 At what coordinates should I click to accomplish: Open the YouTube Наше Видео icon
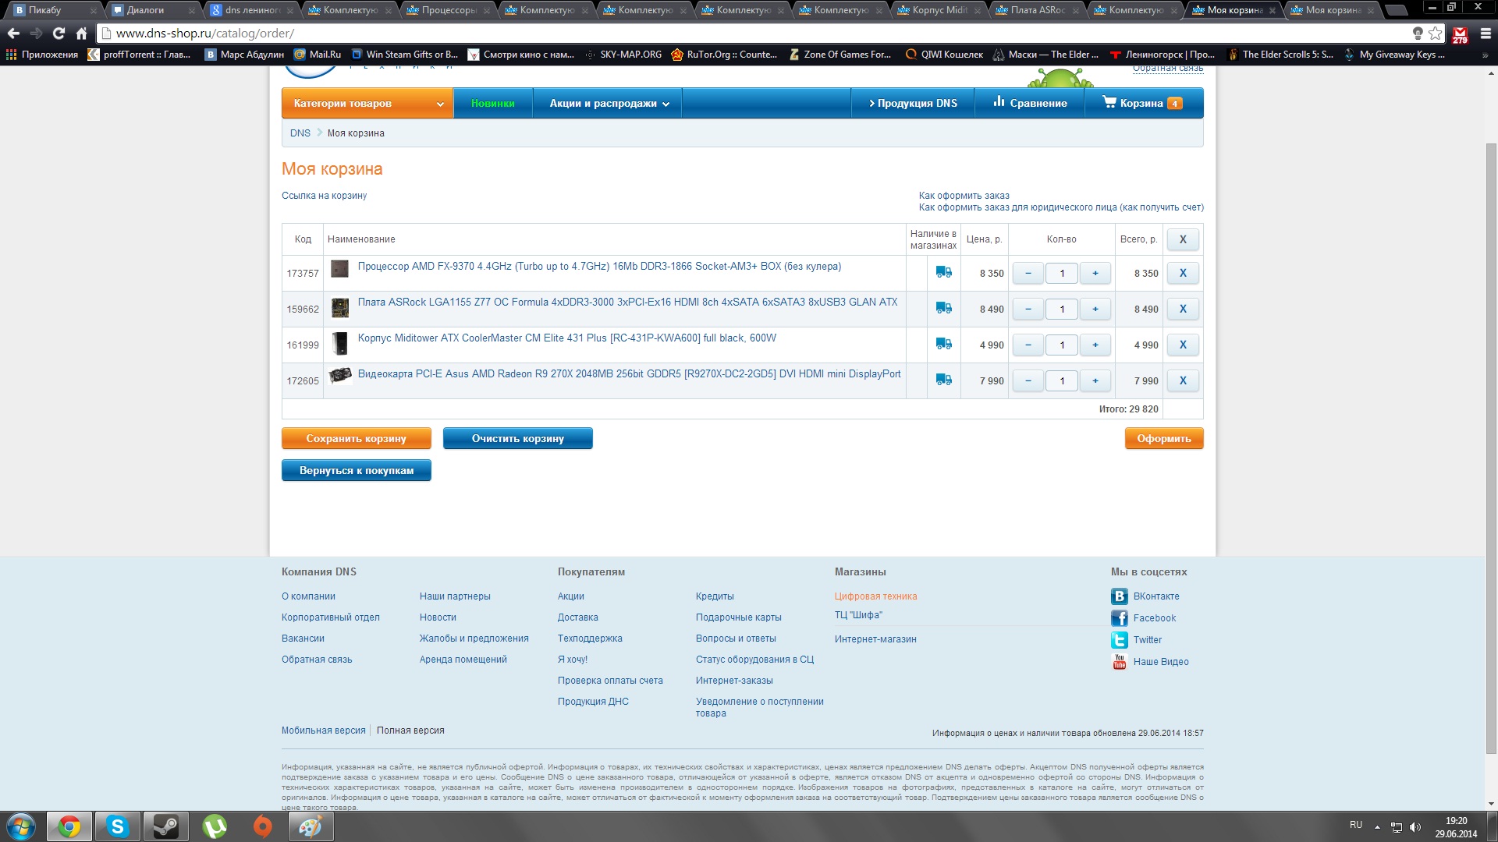tap(1119, 662)
